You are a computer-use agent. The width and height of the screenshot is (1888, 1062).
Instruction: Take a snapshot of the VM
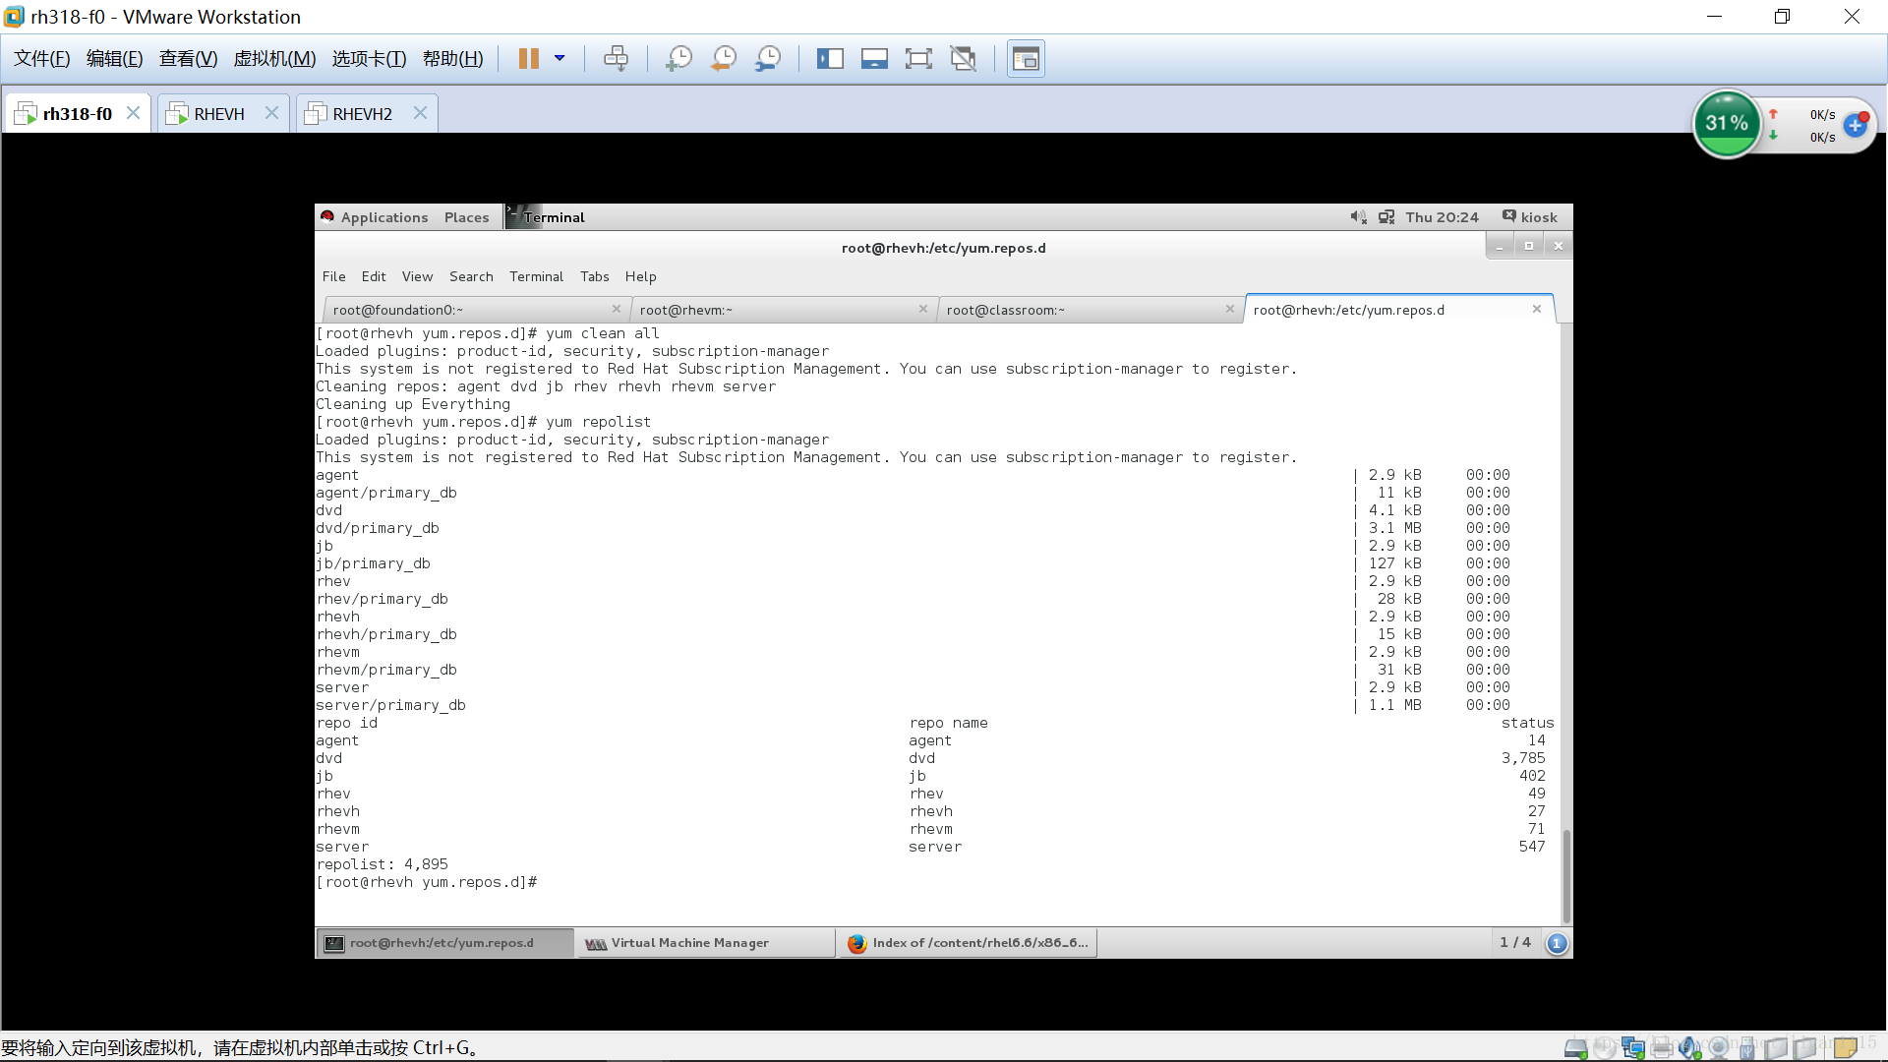pyautogui.click(x=678, y=59)
